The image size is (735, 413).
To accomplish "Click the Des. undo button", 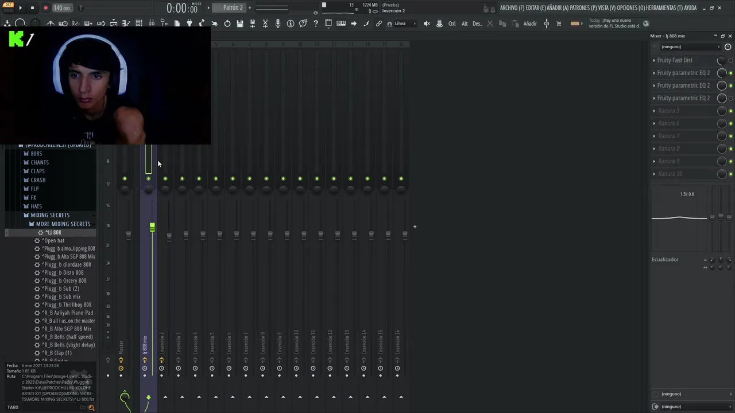I will pyautogui.click(x=477, y=24).
